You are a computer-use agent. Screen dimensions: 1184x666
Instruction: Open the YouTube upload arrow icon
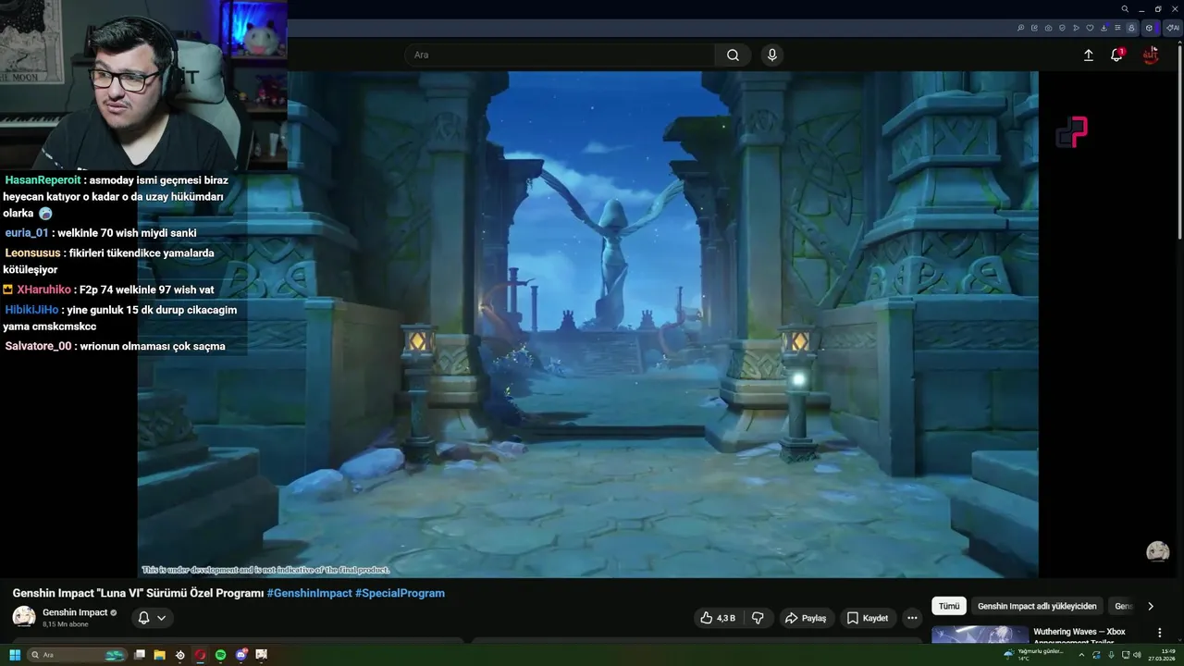tap(1089, 55)
